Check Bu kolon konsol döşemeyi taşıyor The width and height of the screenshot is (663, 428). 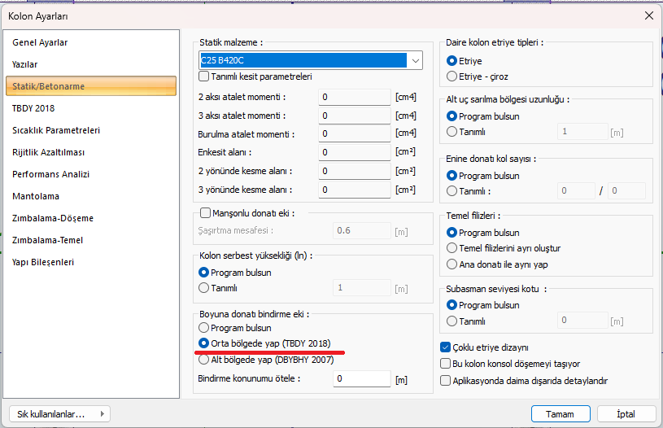(x=446, y=364)
